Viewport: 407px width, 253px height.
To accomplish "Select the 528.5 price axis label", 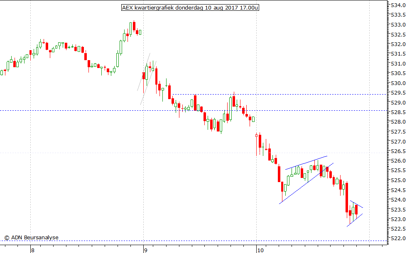I will (x=398, y=112).
